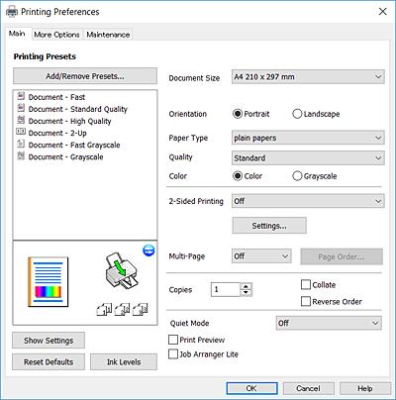Open the Quiet Mode dropdown
396x400 pixels.
pos(329,323)
